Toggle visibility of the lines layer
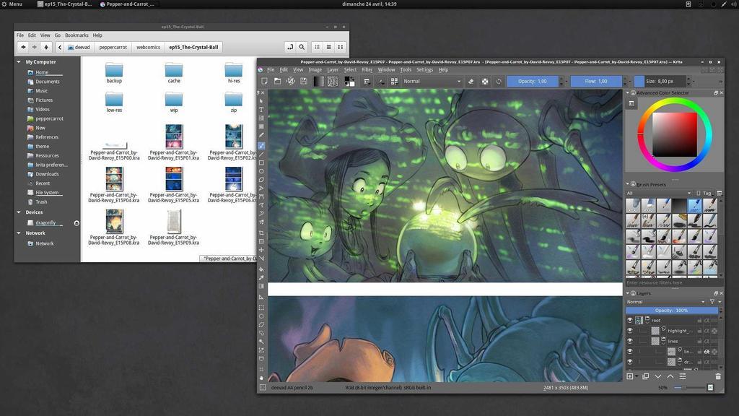Viewport: 739px width, 416px height. pos(630,340)
